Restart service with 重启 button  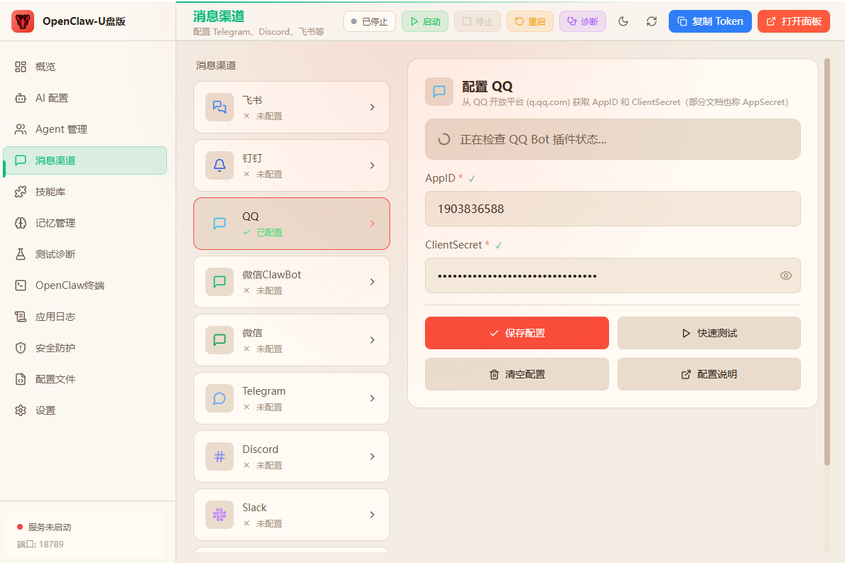[529, 21]
